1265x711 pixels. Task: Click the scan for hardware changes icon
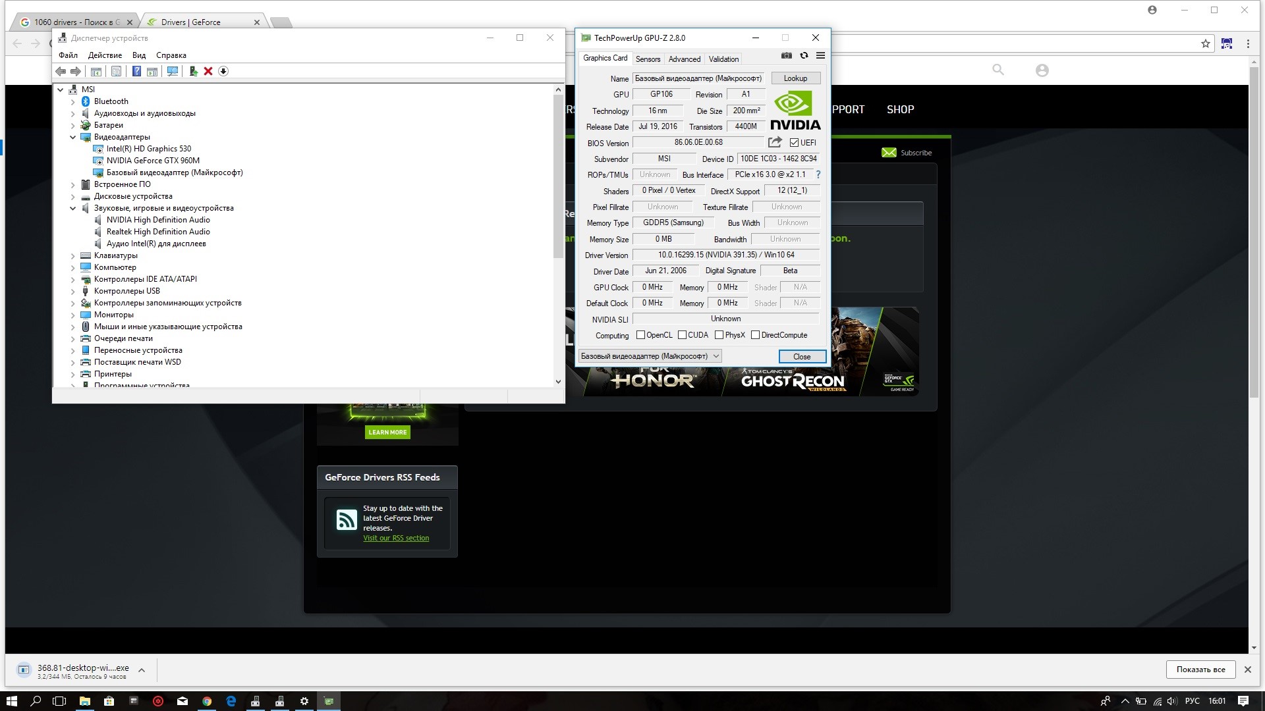coord(172,70)
